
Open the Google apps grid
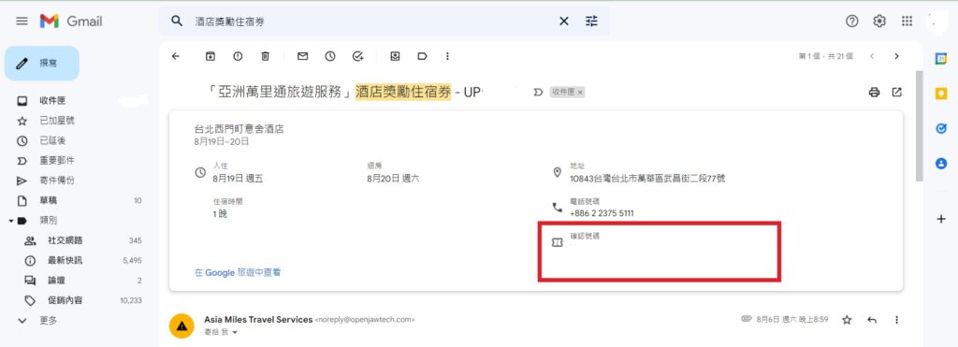(x=907, y=22)
